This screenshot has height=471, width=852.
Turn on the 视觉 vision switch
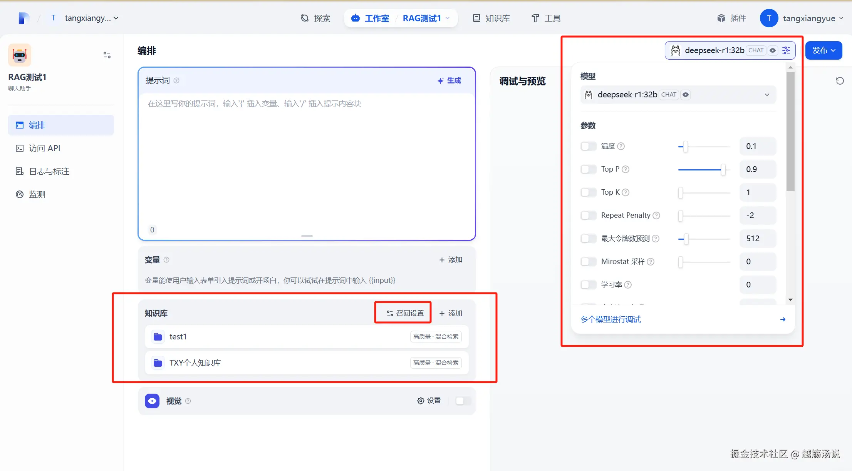coord(463,401)
